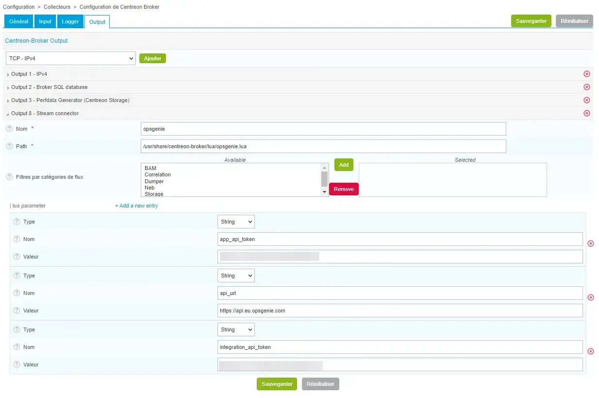Open Type dropdown for app_api_token
Screen dimensions: 599x398
236,222
